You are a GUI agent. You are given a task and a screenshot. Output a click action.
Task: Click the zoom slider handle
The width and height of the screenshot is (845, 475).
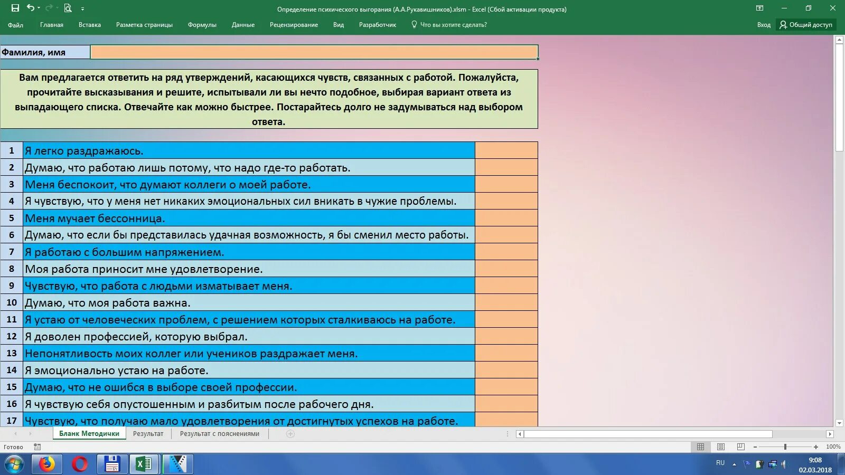coord(785,447)
